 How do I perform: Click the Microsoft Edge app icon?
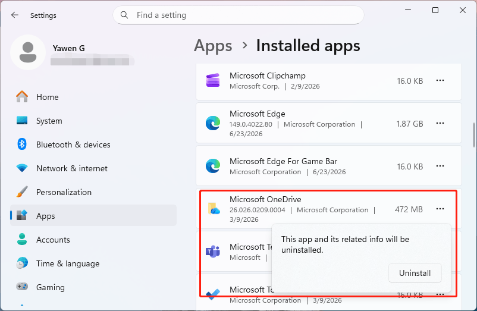213,123
